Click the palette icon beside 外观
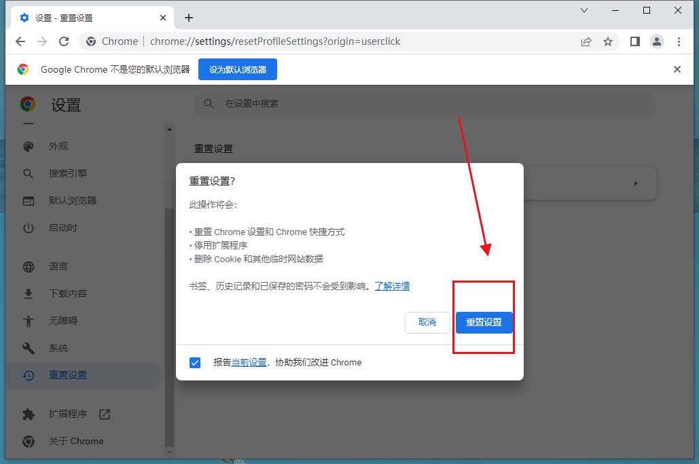This screenshot has height=464, width=699. [x=28, y=146]
